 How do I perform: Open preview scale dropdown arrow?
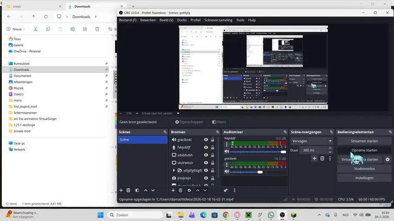(178, 113)
